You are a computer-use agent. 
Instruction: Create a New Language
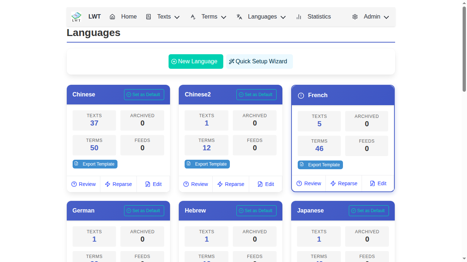196,61
